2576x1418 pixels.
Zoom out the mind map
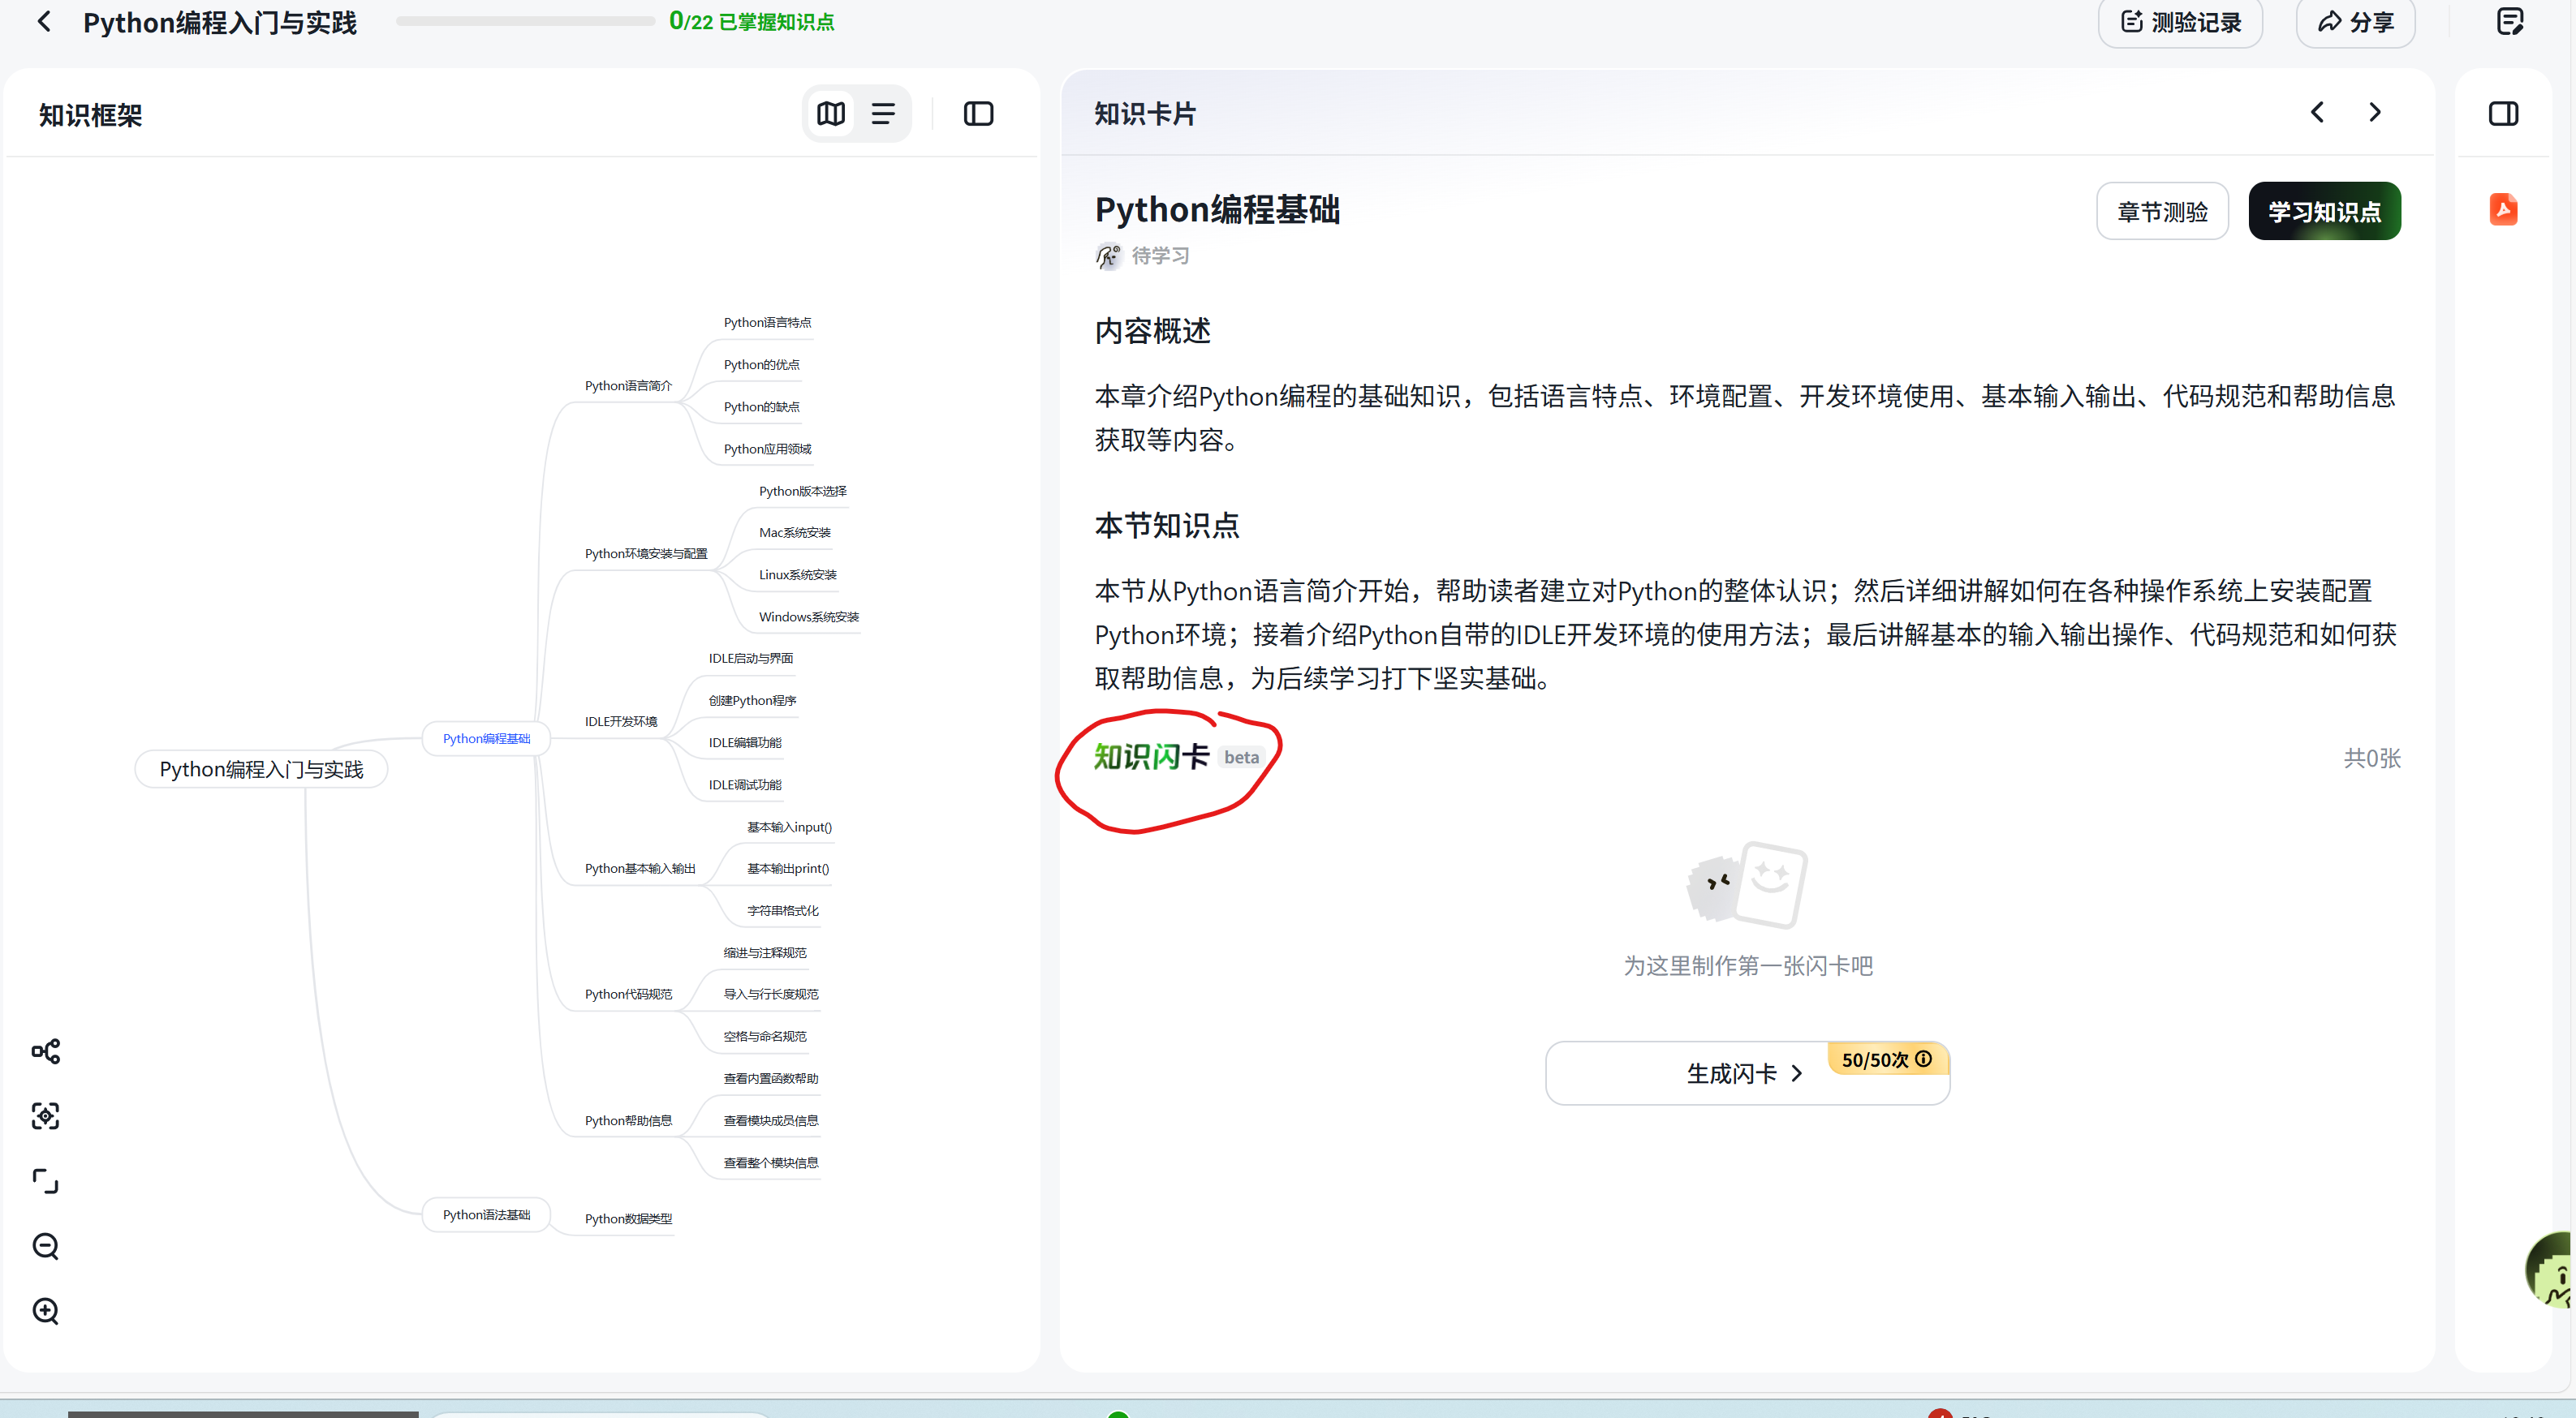[46, 1246]
